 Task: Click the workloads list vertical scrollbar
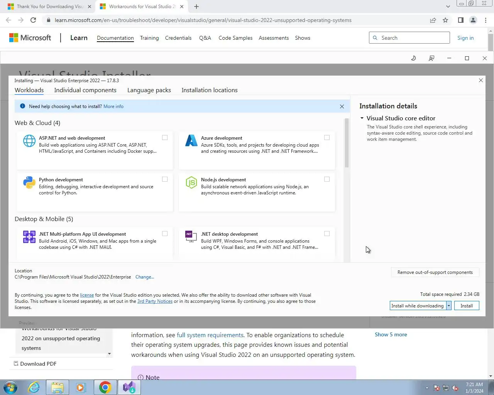point(347,143)
